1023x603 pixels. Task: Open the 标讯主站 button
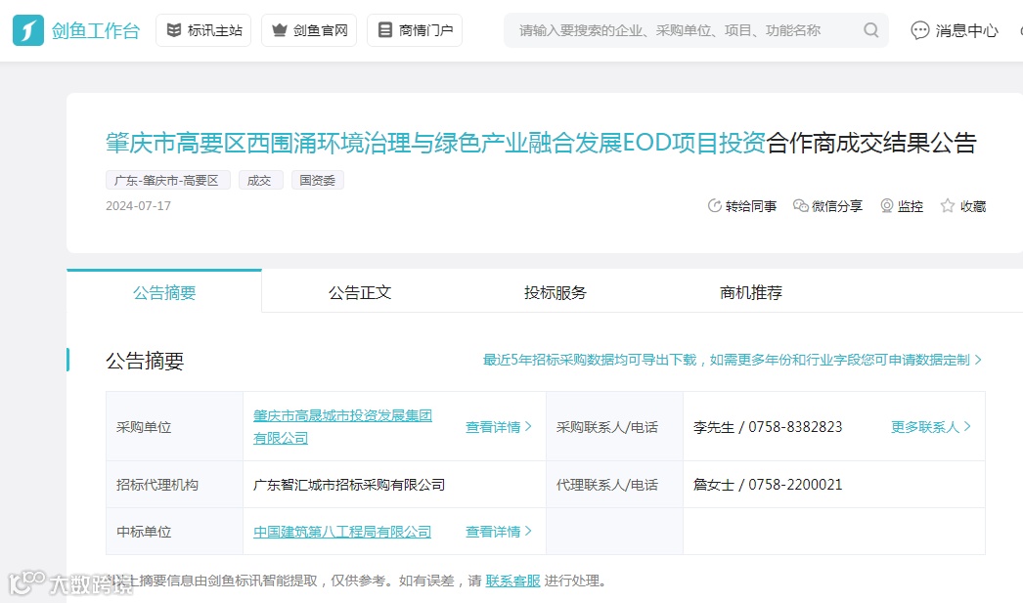click(x=203, y=30)
